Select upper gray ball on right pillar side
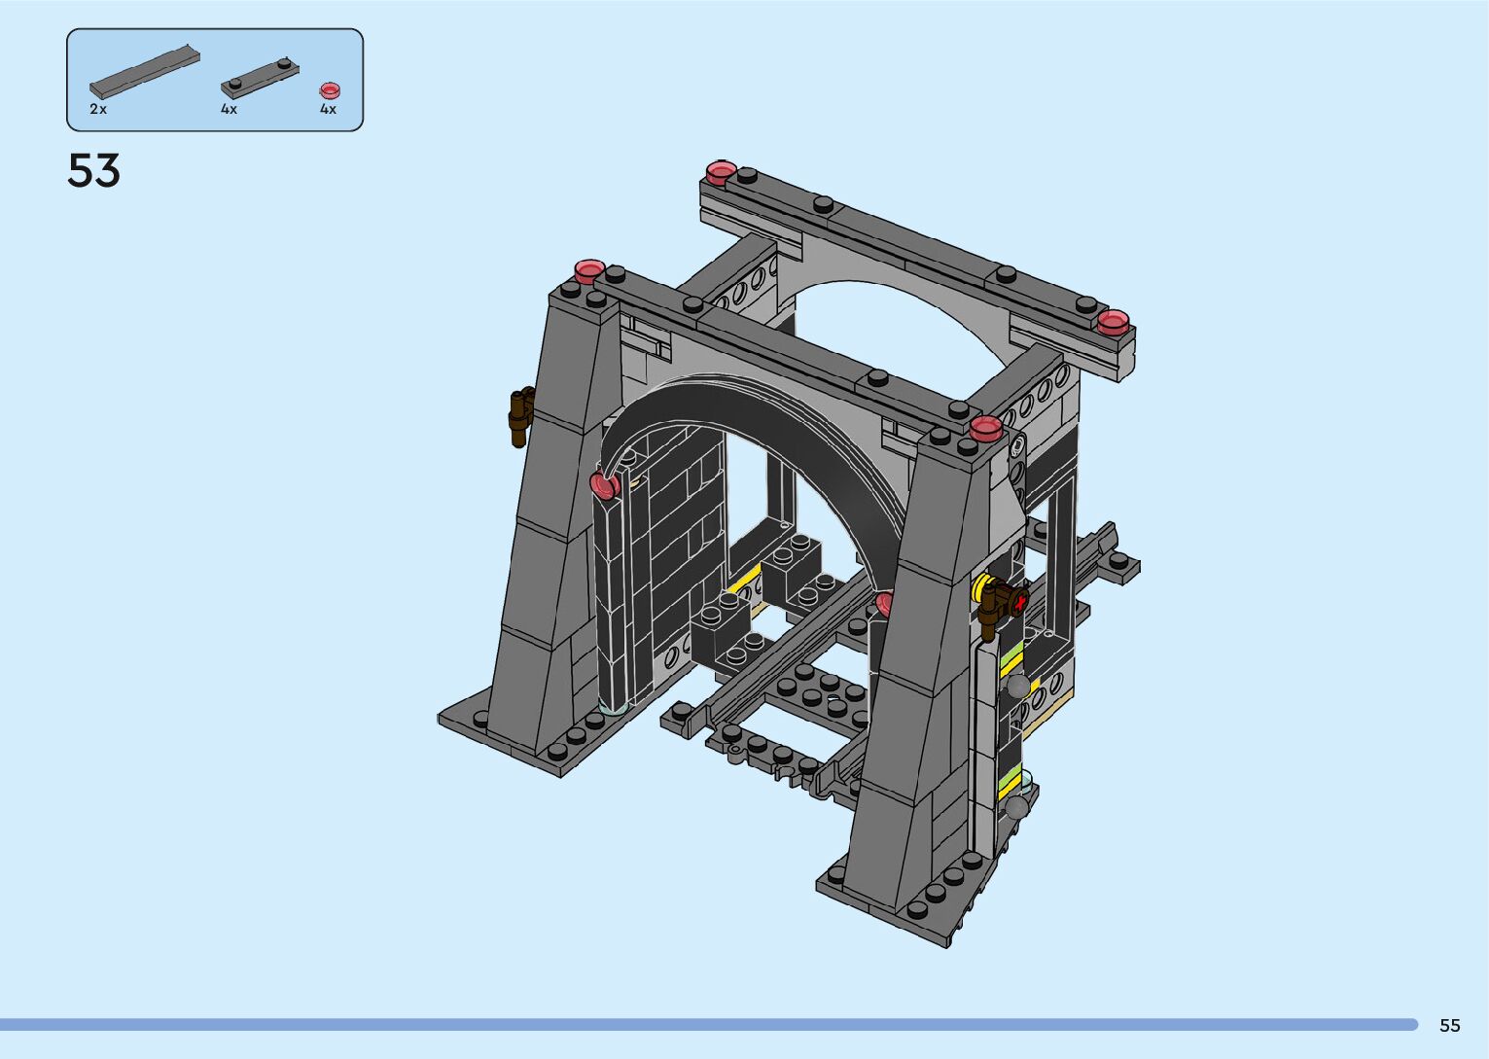This screenshot has height=1059, width=1489. [1018, 687]
